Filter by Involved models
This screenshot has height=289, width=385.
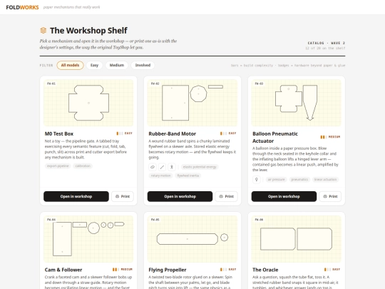[x=143, y=65]
